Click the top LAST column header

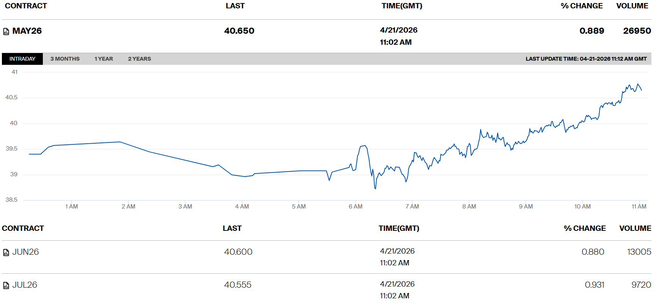click(x=235, y=6)
